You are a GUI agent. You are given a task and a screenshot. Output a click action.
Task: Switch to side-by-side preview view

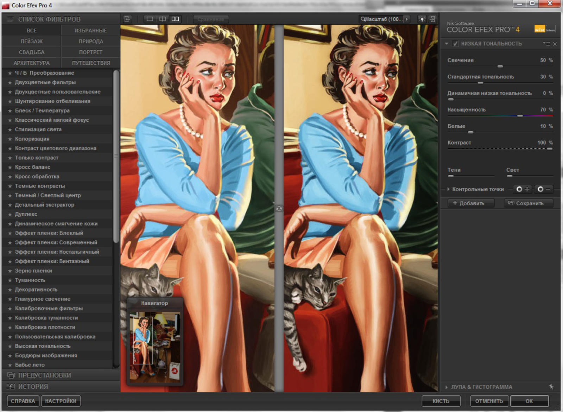175,19
